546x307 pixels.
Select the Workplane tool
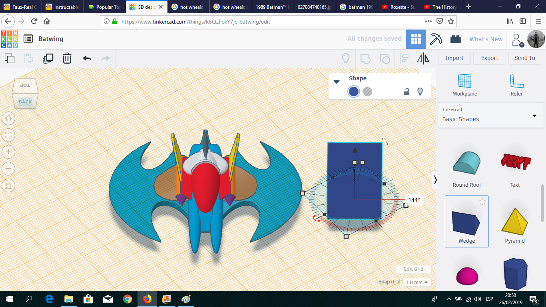[464, 84]
